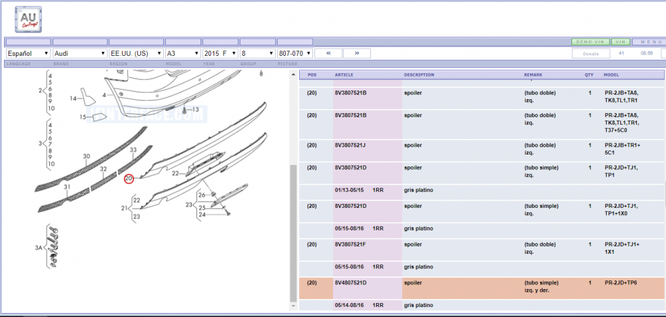Select position 33 label in diagram

133,150
